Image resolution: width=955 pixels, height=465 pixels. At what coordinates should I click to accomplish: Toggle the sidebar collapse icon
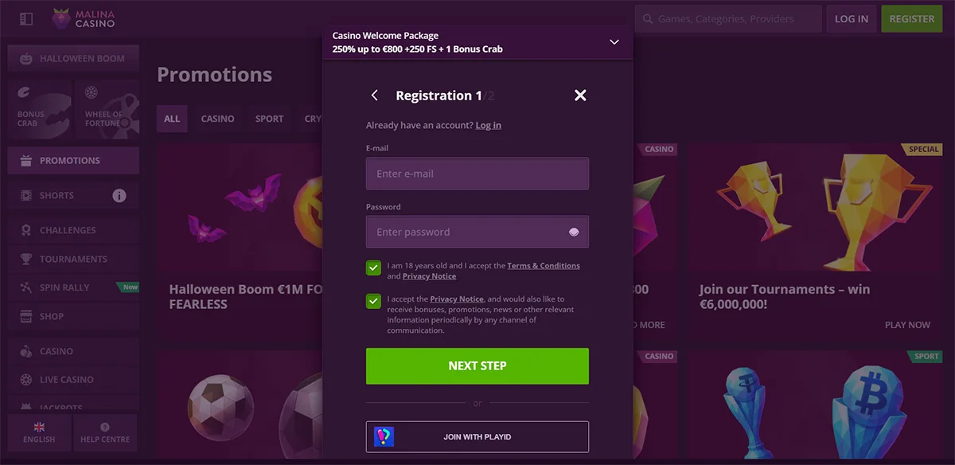(26, 19)
